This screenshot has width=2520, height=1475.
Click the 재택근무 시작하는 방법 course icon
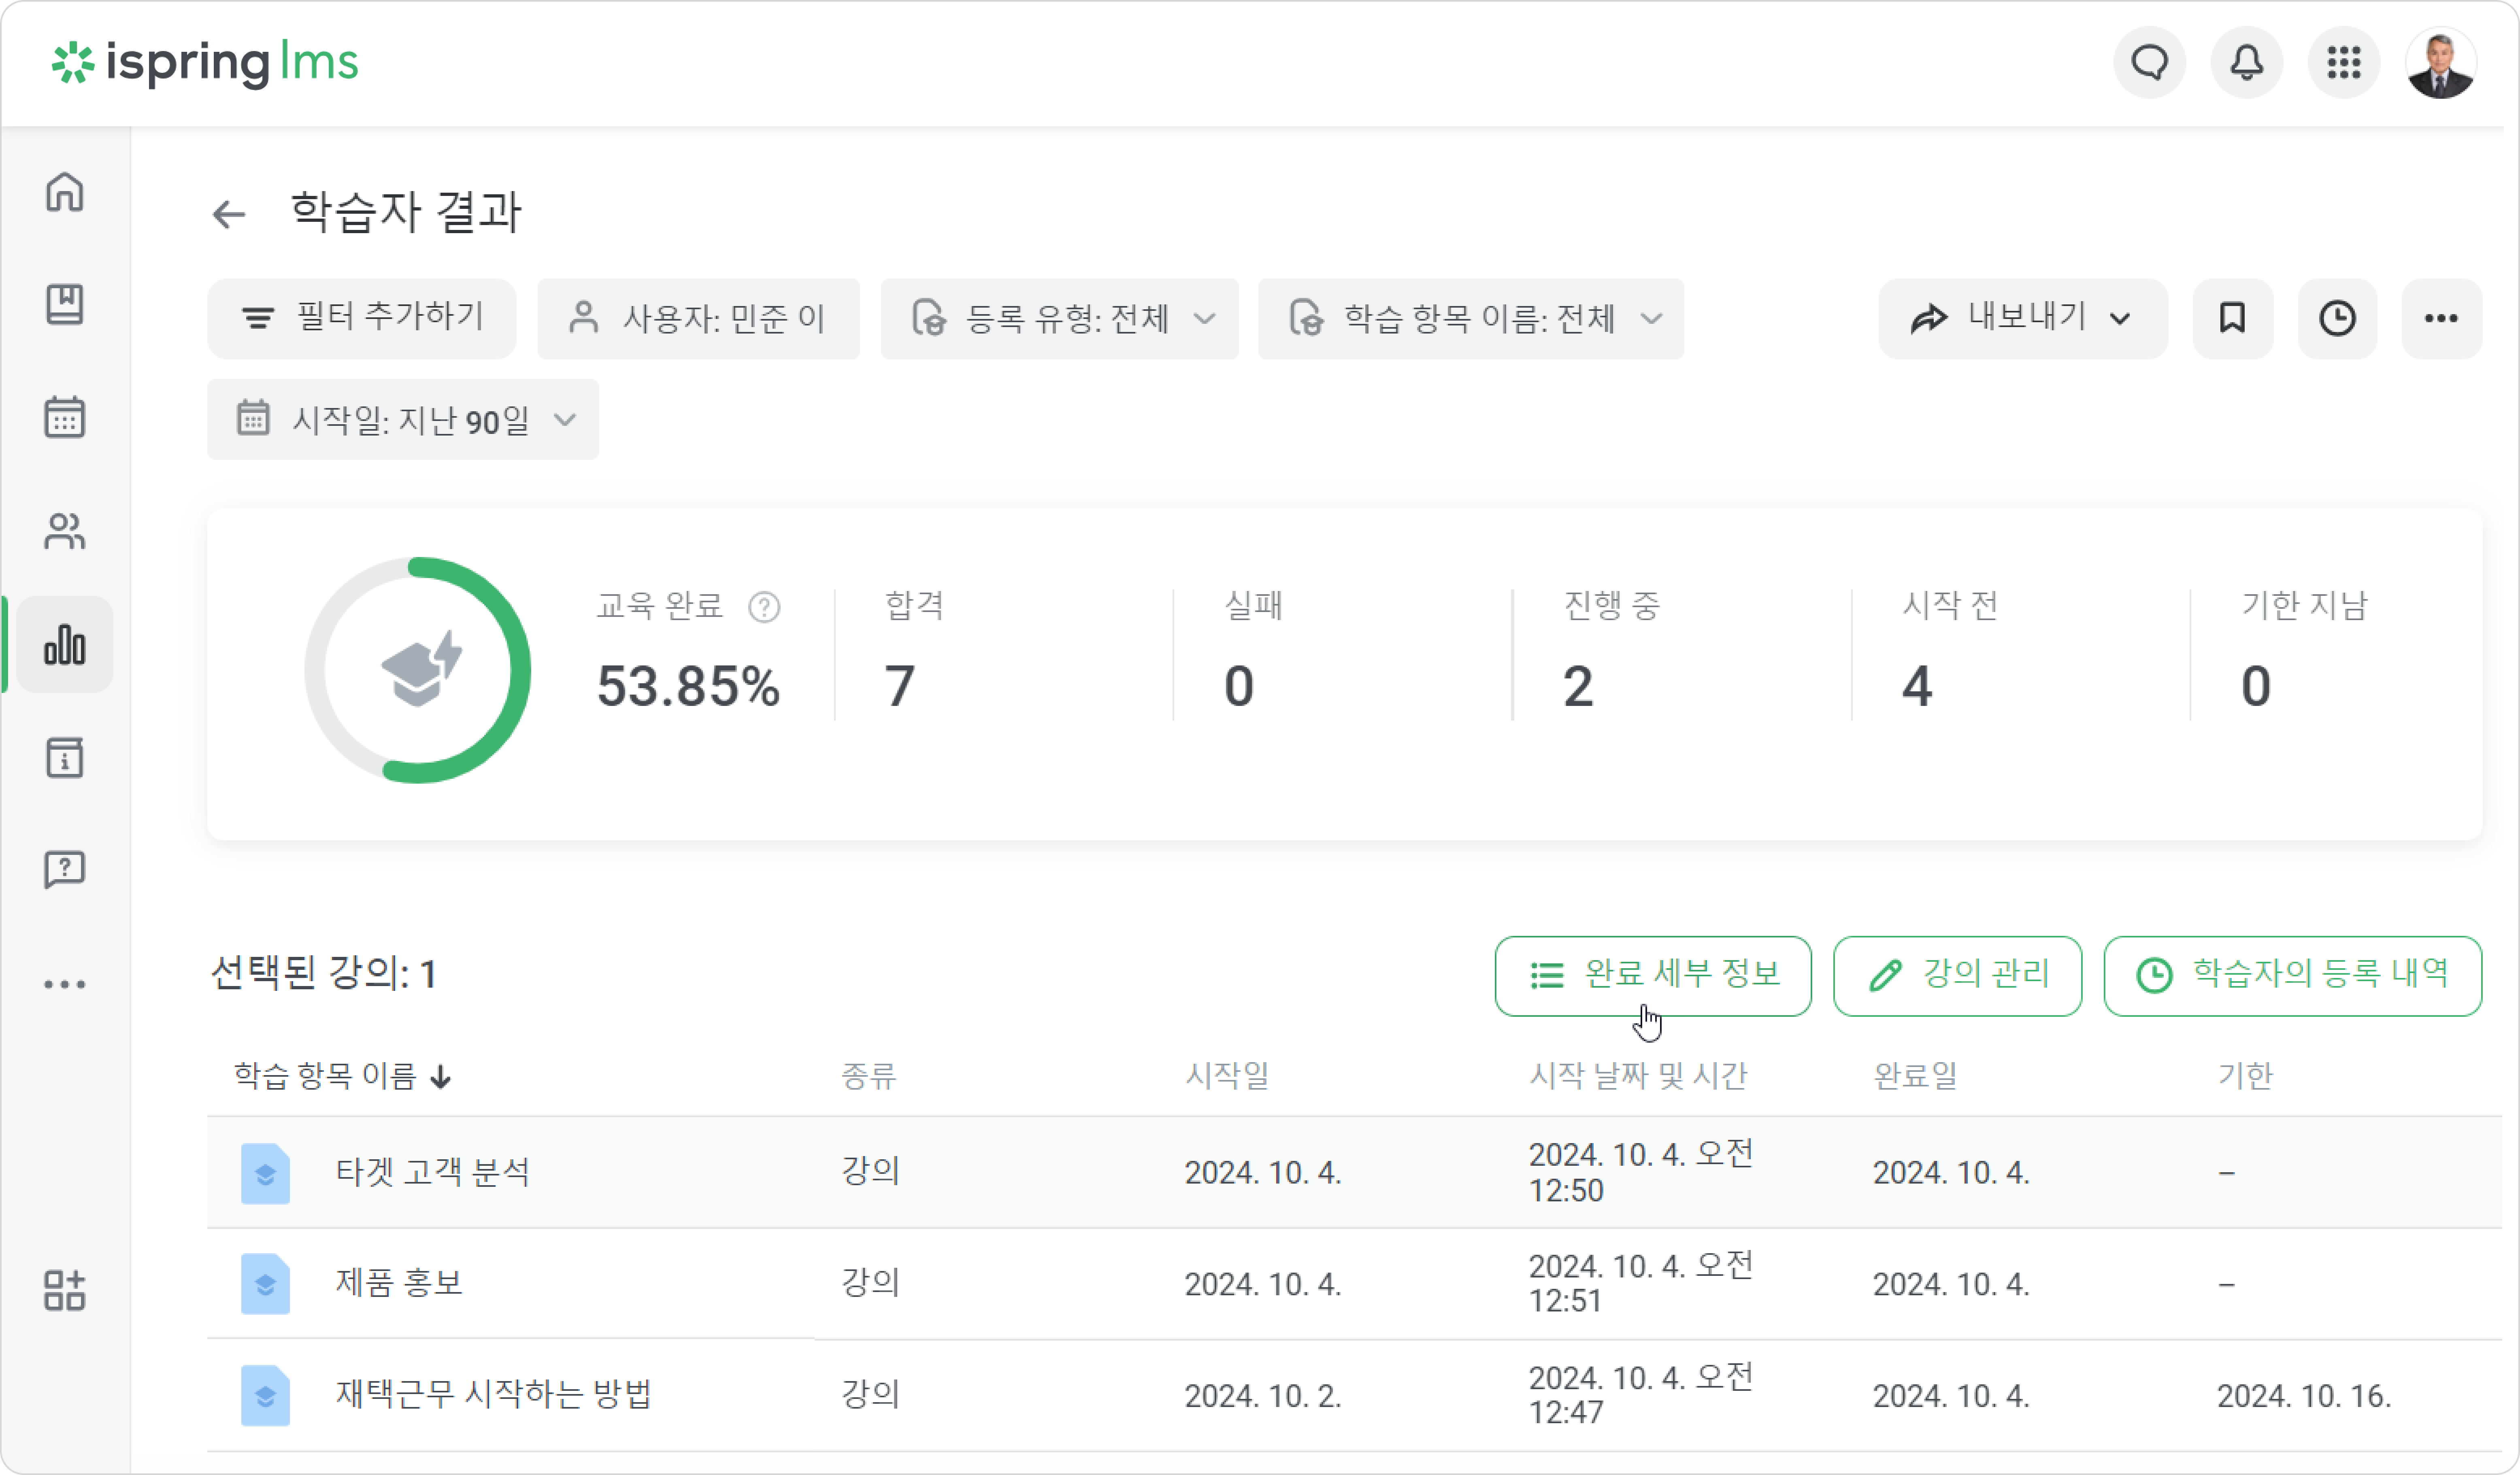(265, 1396)
